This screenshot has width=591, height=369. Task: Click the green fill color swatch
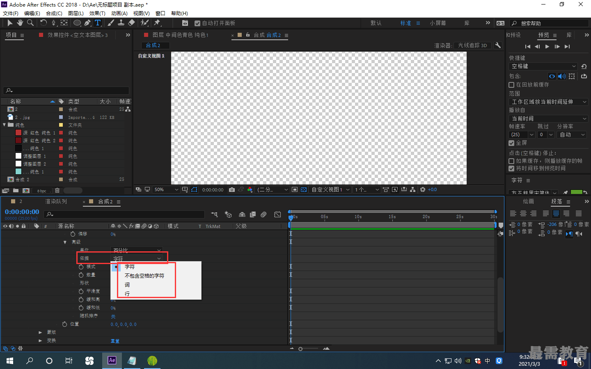click(x=577, y=192)
